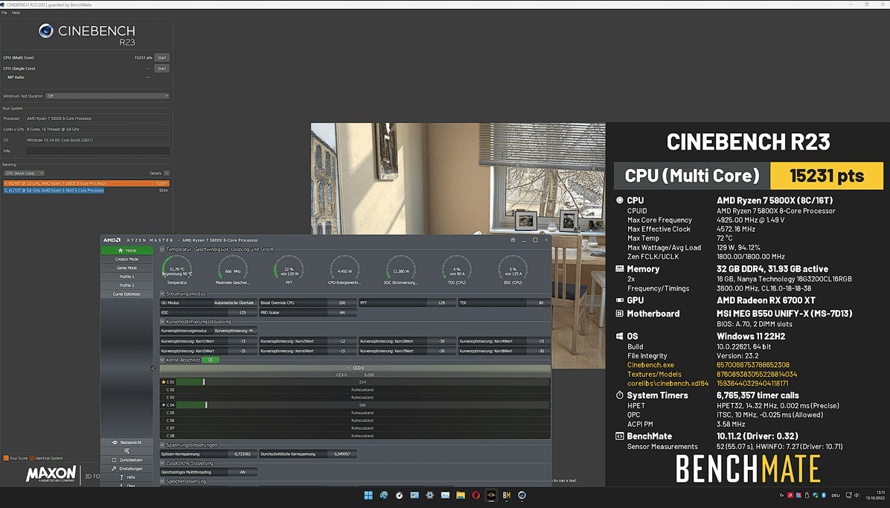The height and width of the screenshot is (508, 890).
Task: Click the Bluetooth icon in system tray
Action: click(x=824, y=495)
